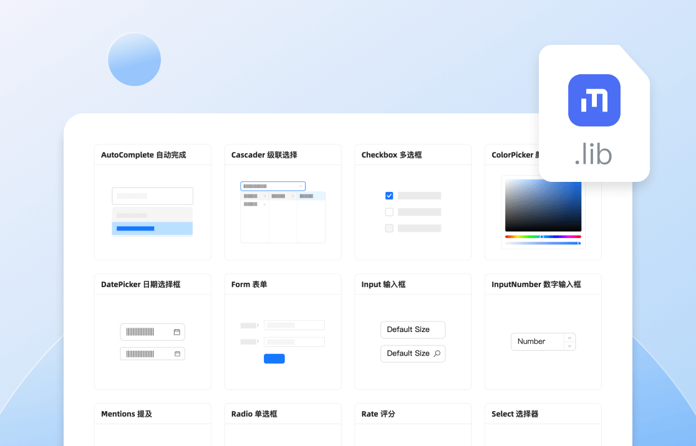Adjust the alpha opacity slider in ColorPicker
The height and width of the screenshot is (446, 696).
click(543, 244)
